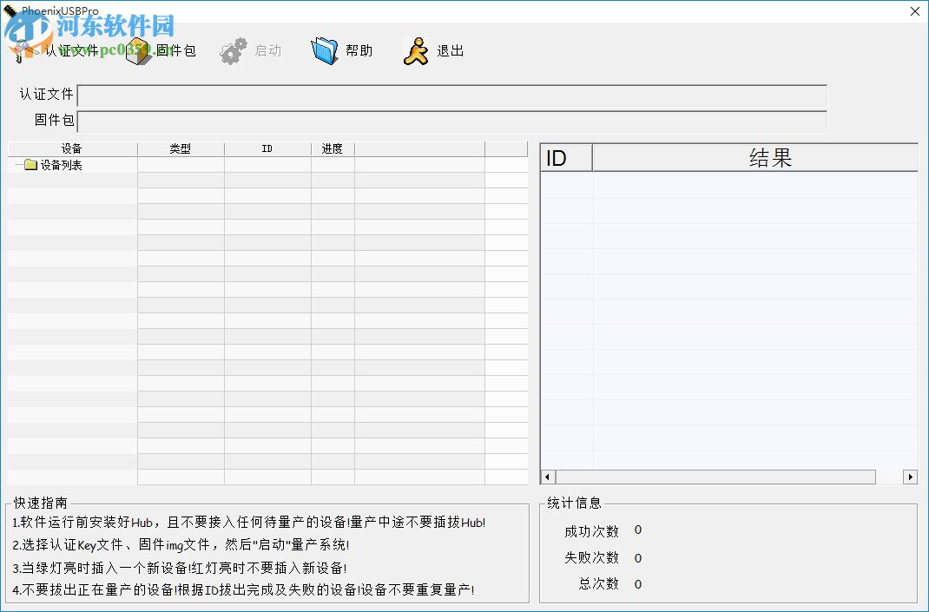The height and width of the screenshot is (612, 929).
Task: Click the ID column header in results panel
Action: (x=565, y=156)
